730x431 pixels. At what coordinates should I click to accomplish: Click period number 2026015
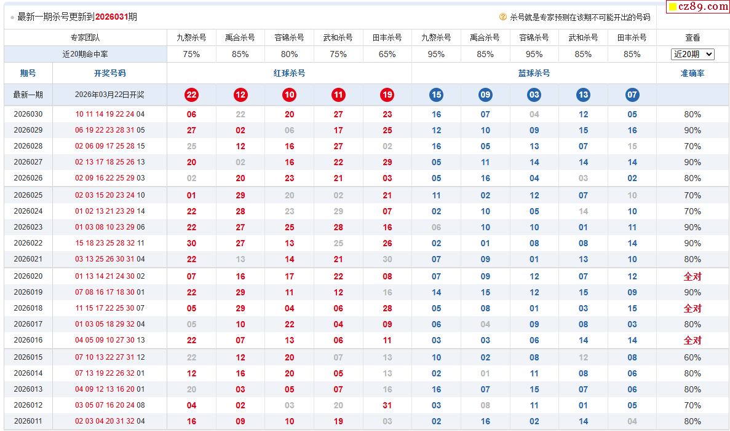[28, 357]
